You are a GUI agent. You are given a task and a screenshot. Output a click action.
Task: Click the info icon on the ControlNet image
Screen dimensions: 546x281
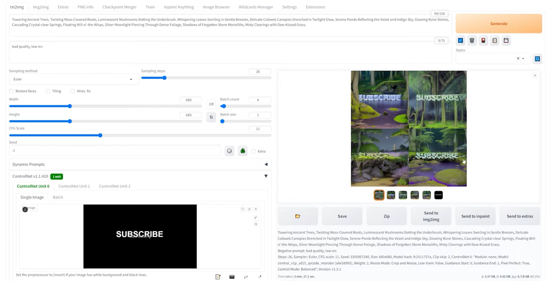[x=25, y=209]
